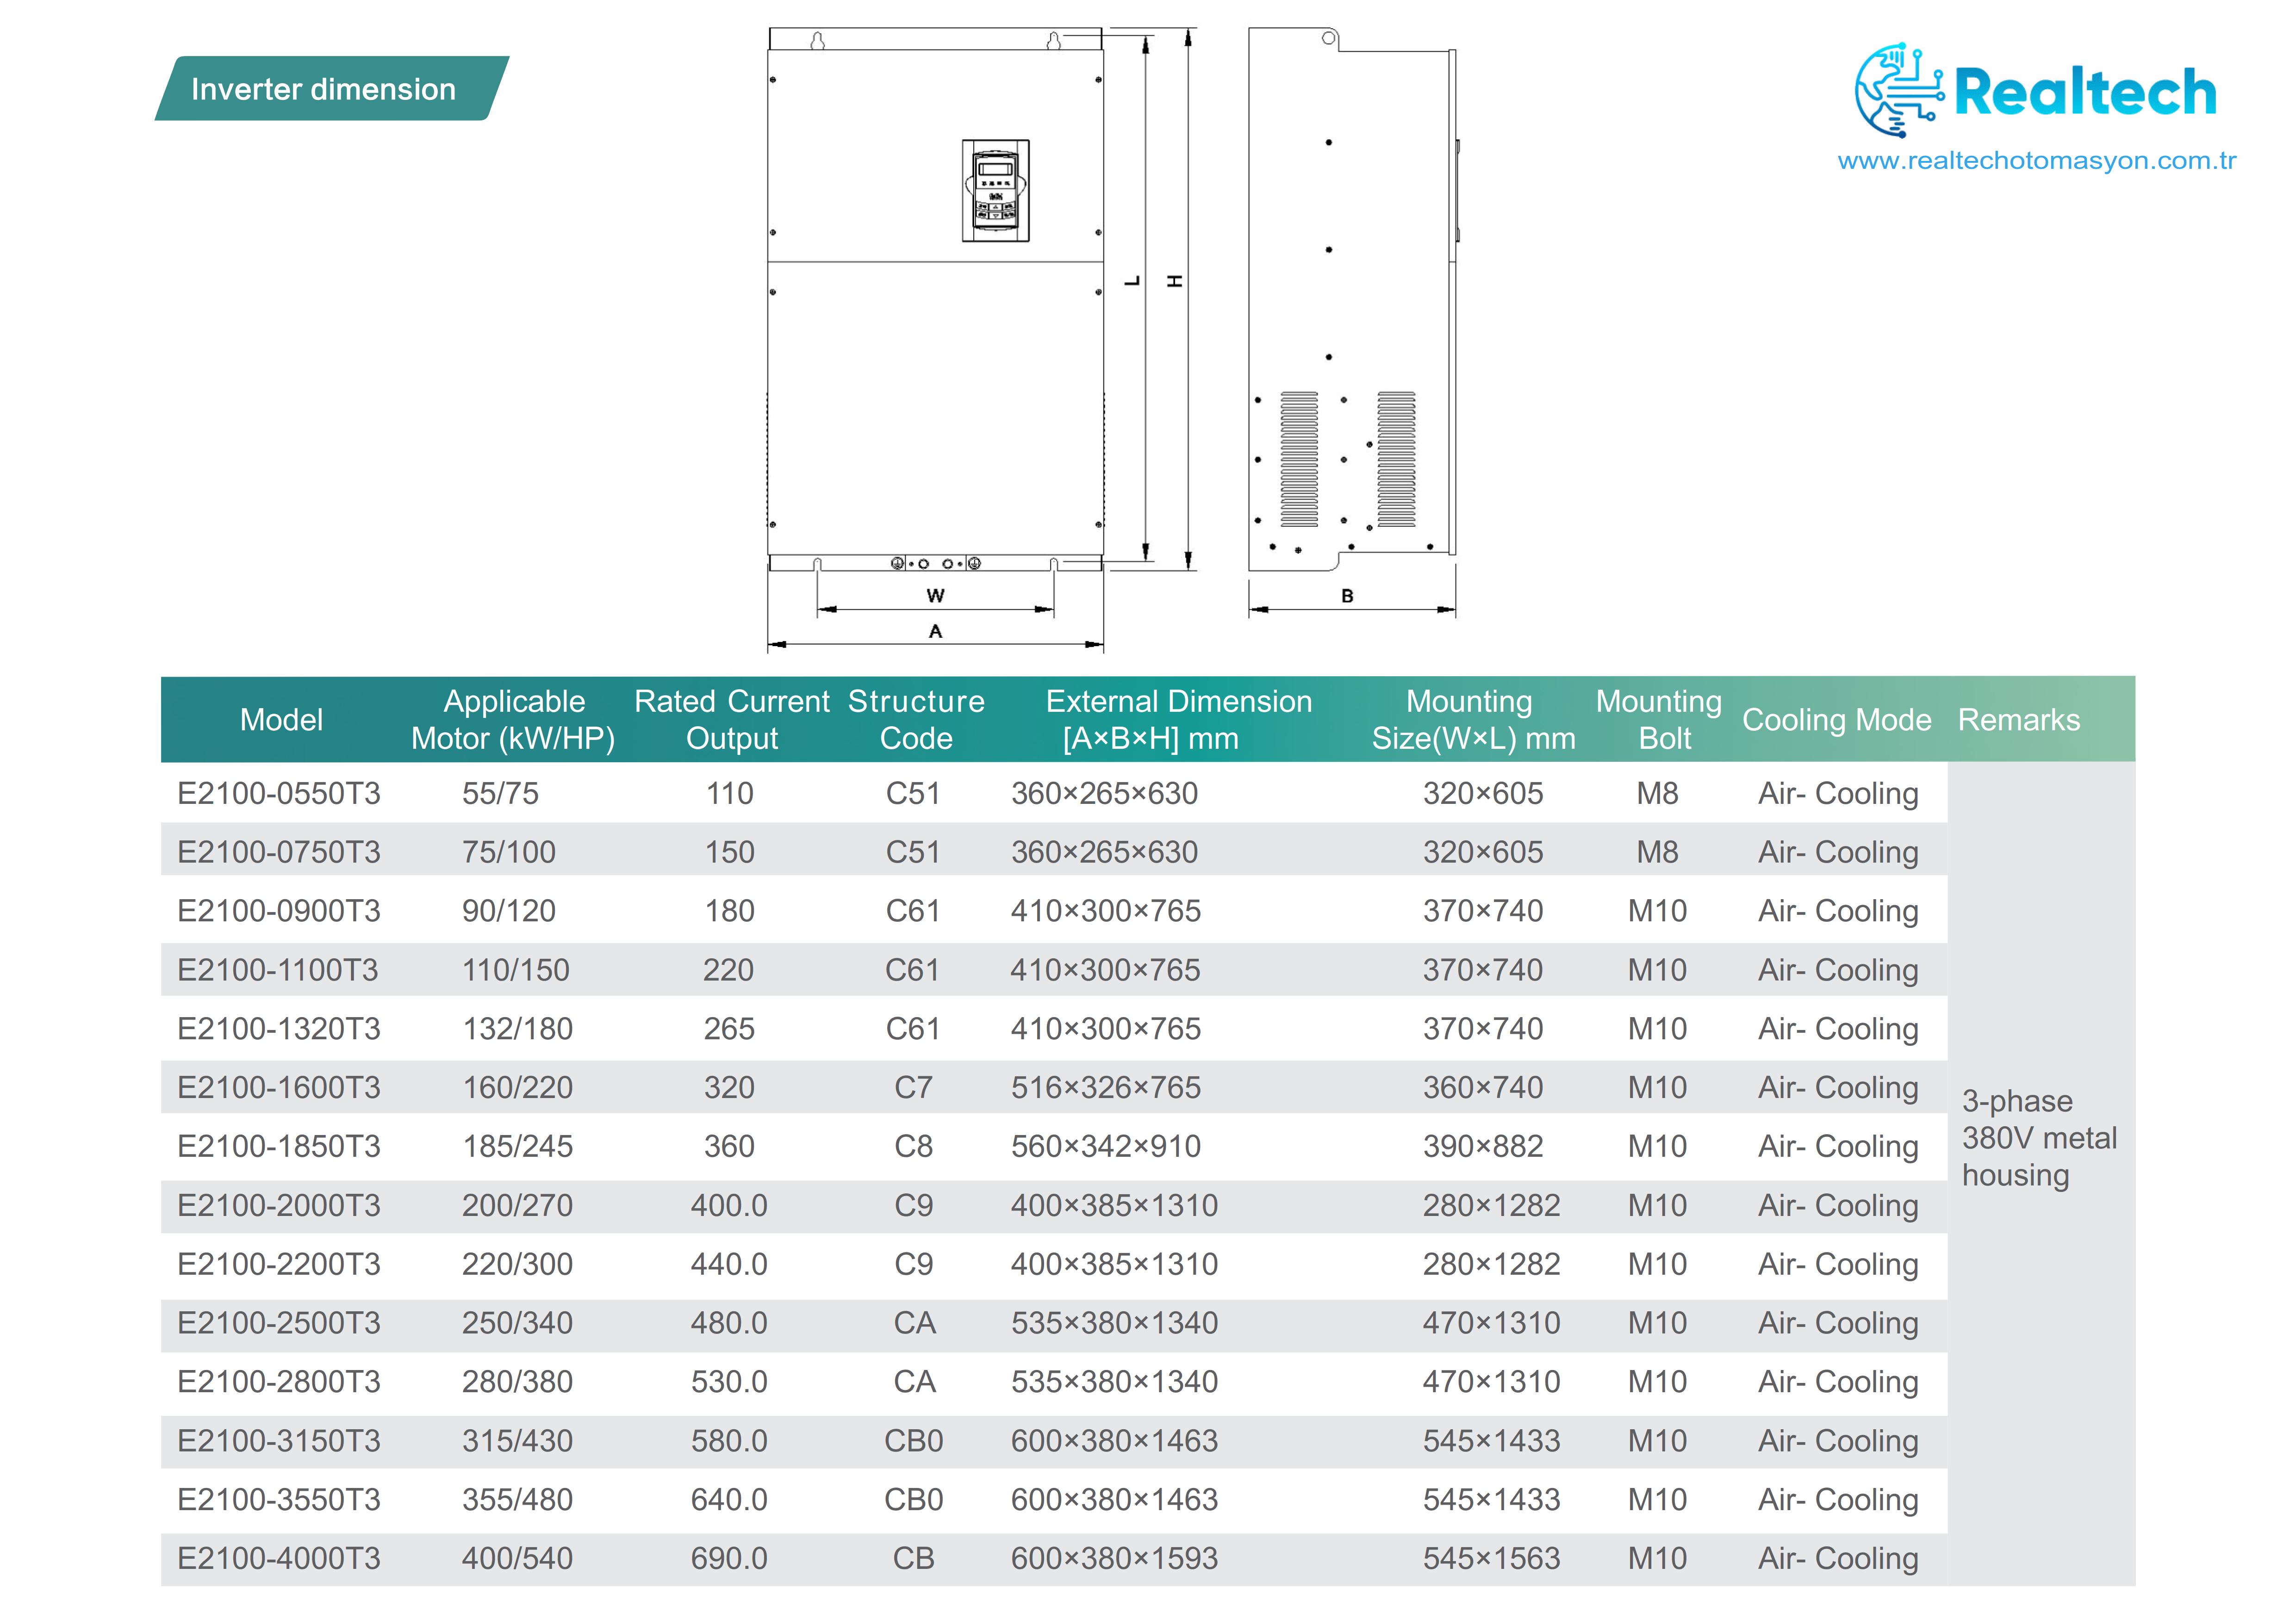Viewport: 2296px width, 1617px height.
Task: Click the 3-phase 380V metal housing remark
Action: tap(2038, 1138)
